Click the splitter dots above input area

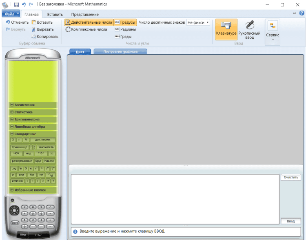tap(186, 165)
